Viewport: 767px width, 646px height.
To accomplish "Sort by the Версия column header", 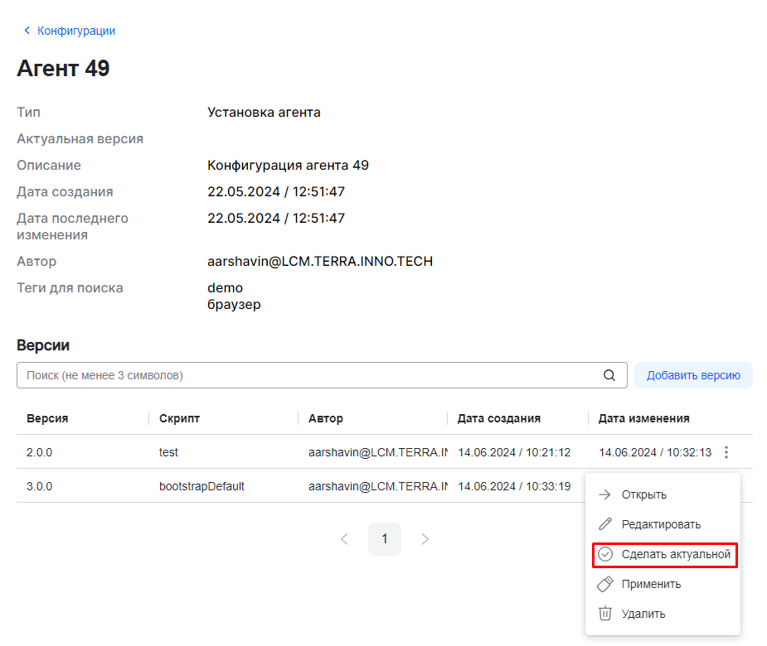I will point(47,418).
